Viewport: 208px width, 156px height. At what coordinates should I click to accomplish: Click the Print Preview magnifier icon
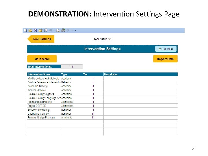58,30
